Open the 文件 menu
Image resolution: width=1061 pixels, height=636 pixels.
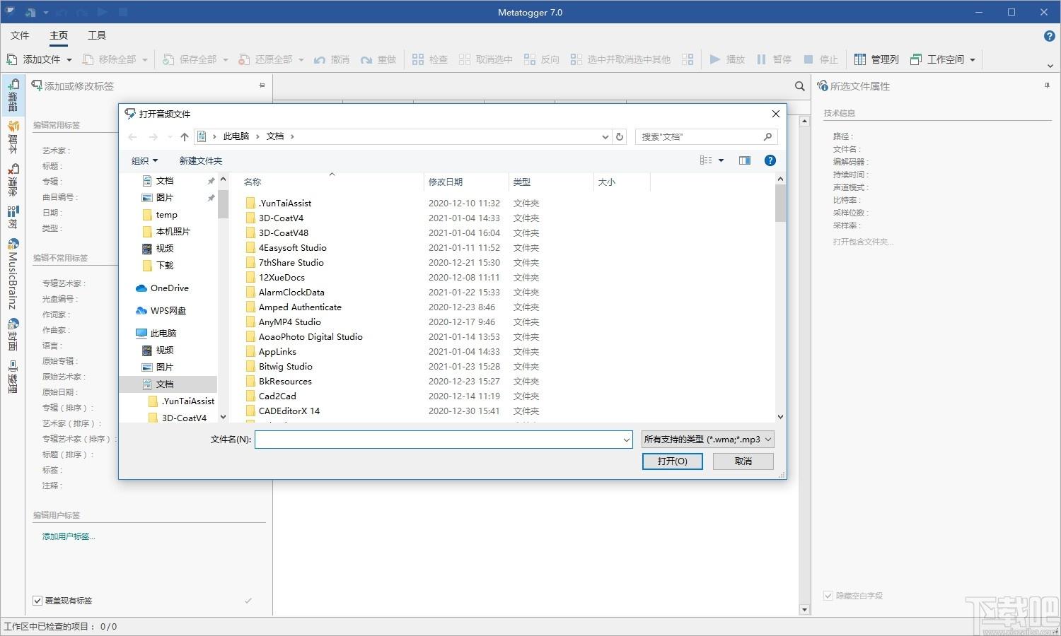(20, 35)
